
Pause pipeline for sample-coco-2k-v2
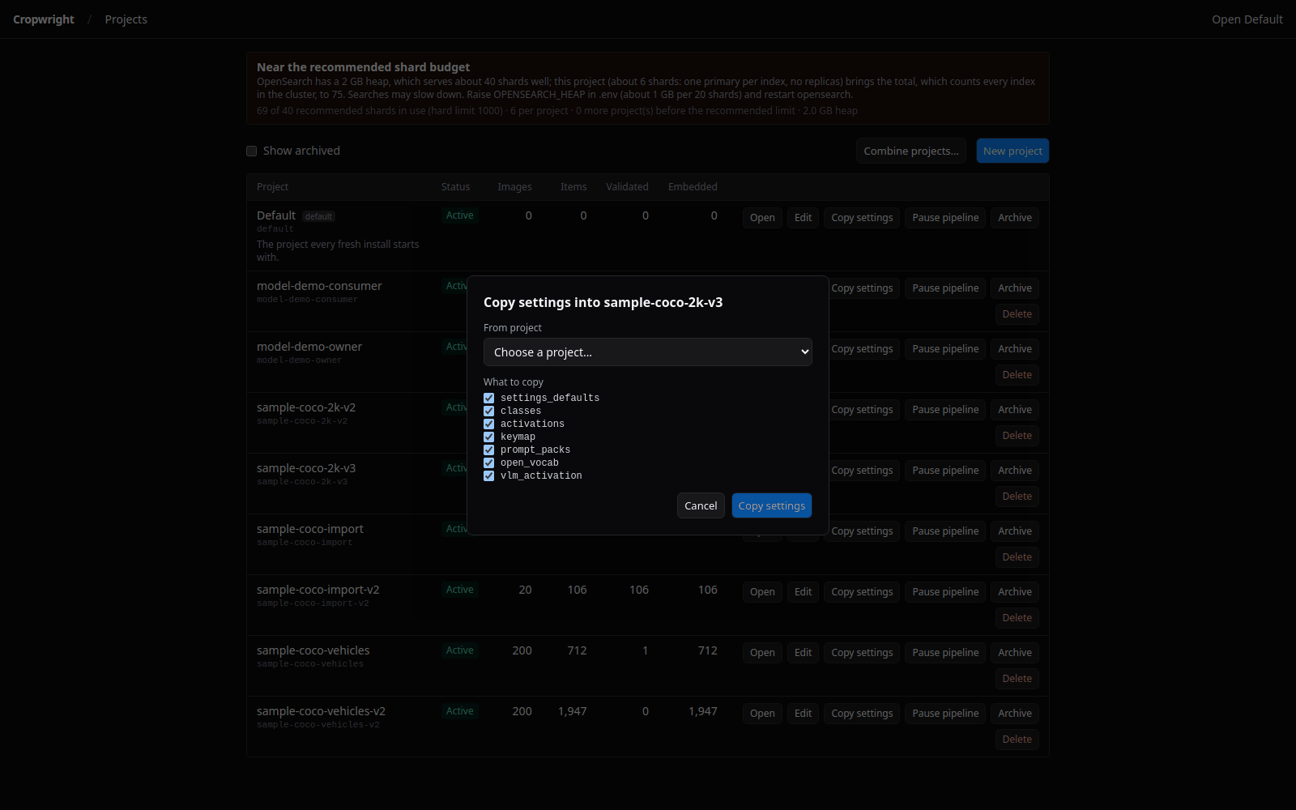[x=945, y=410]
